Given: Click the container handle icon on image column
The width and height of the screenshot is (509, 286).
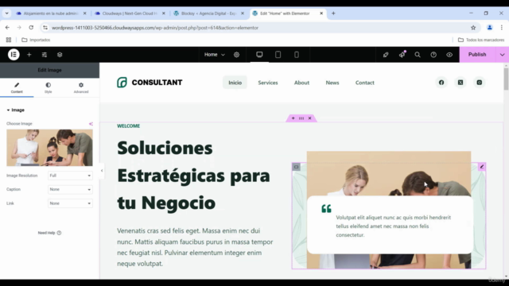Looking at the screenshot, I should click(x=296, y=167).
